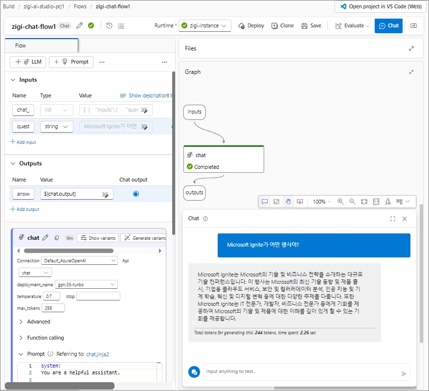Go to Build breadcrumb
Image resolution: width=429 pixels, height=391 pixels.
(x=8, y=6)
